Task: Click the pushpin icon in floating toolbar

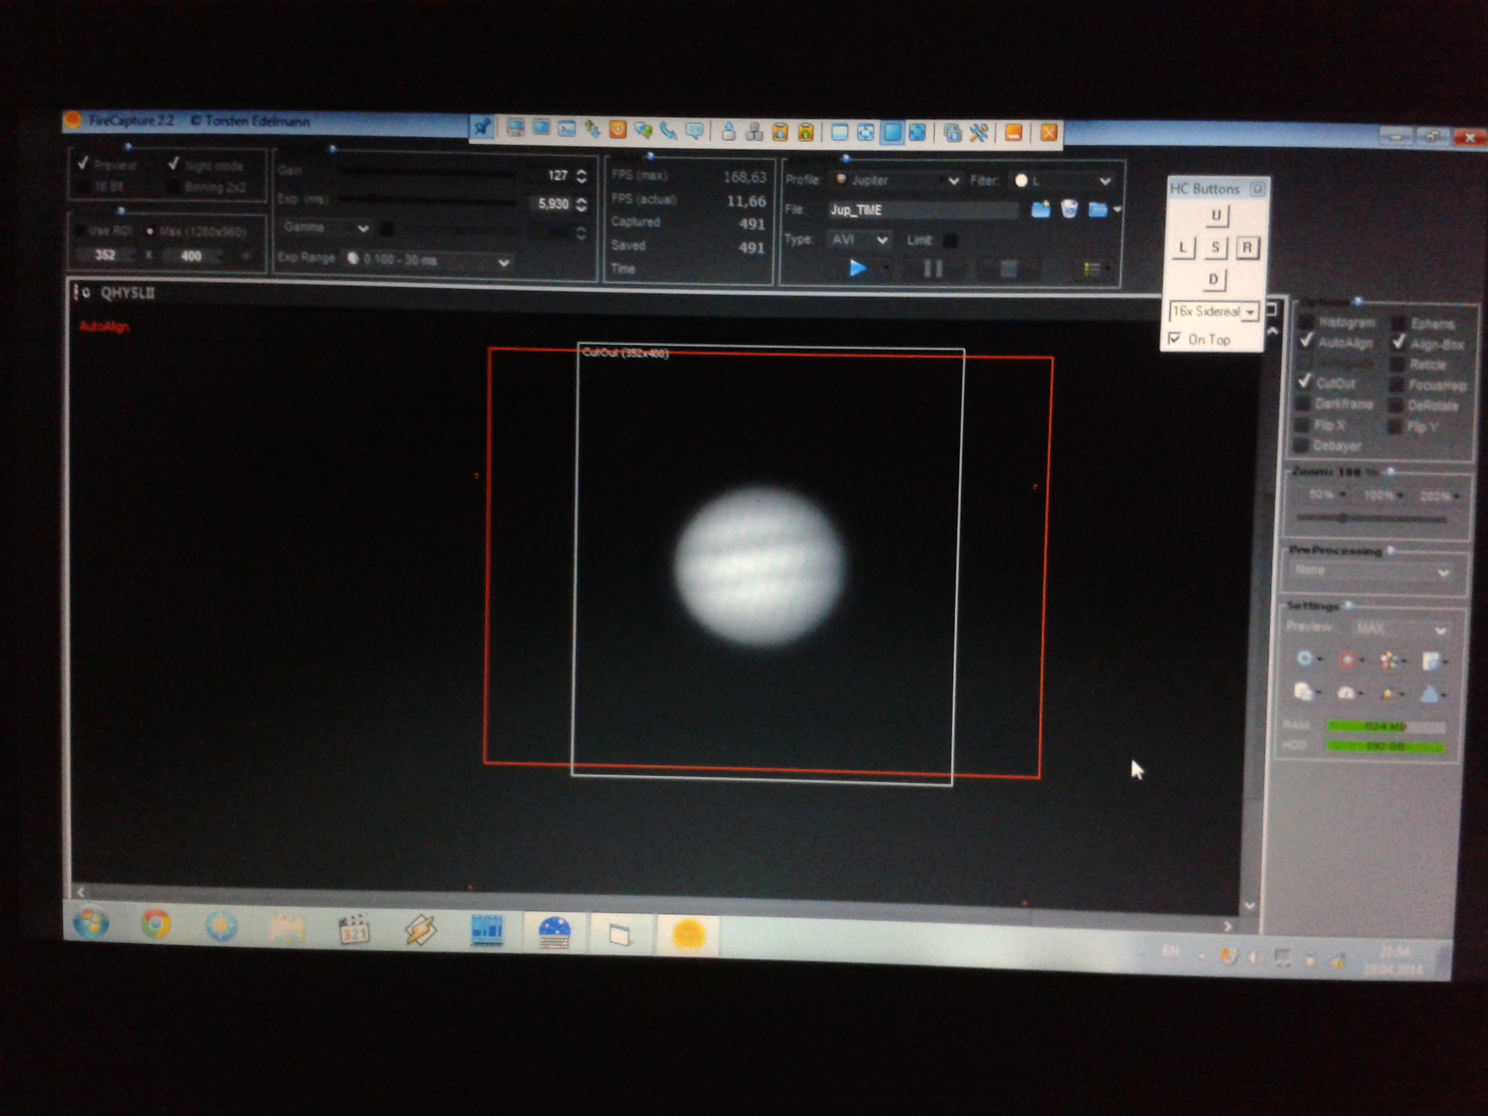Action: coord(482,127)
